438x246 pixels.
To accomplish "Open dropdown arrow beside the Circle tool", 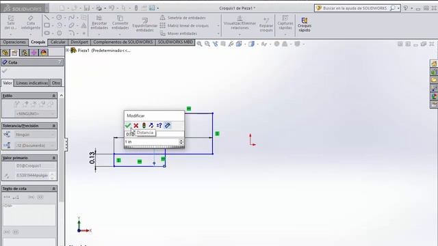I will (x=65, y=18).
